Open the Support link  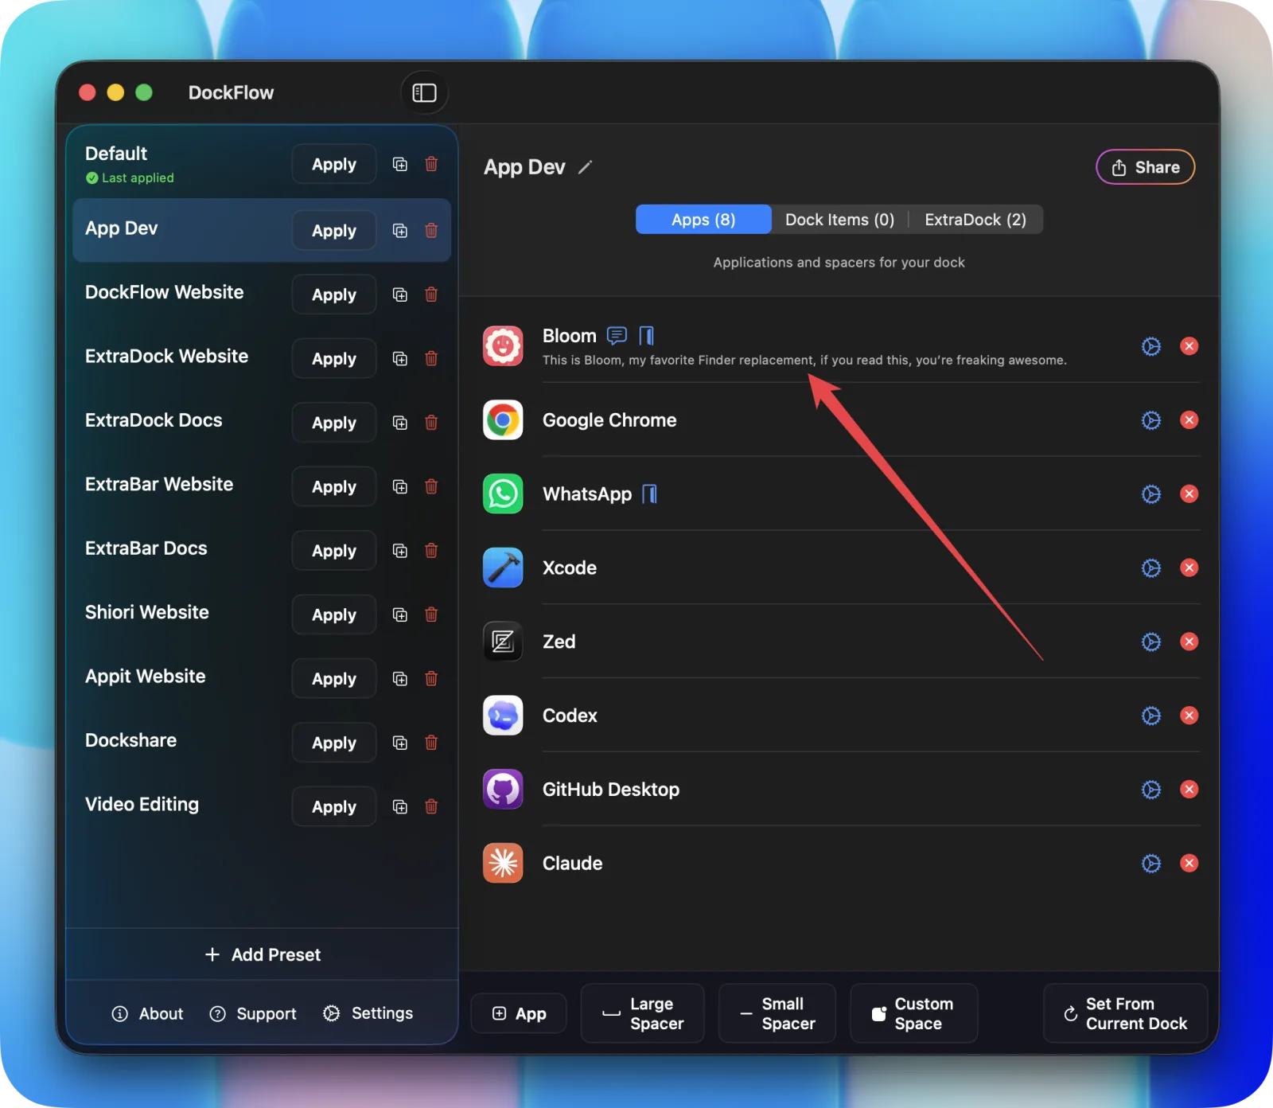coord(252,1013)
